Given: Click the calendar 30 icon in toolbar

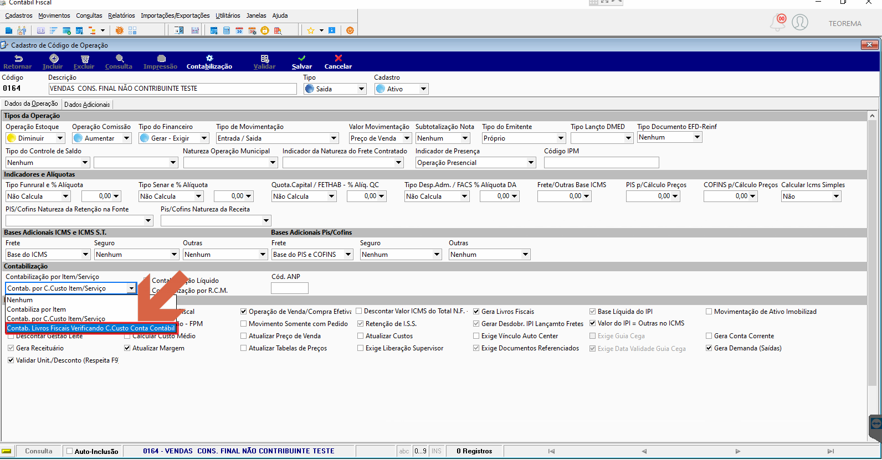Looking at the screenshot, I should (239, 30).
